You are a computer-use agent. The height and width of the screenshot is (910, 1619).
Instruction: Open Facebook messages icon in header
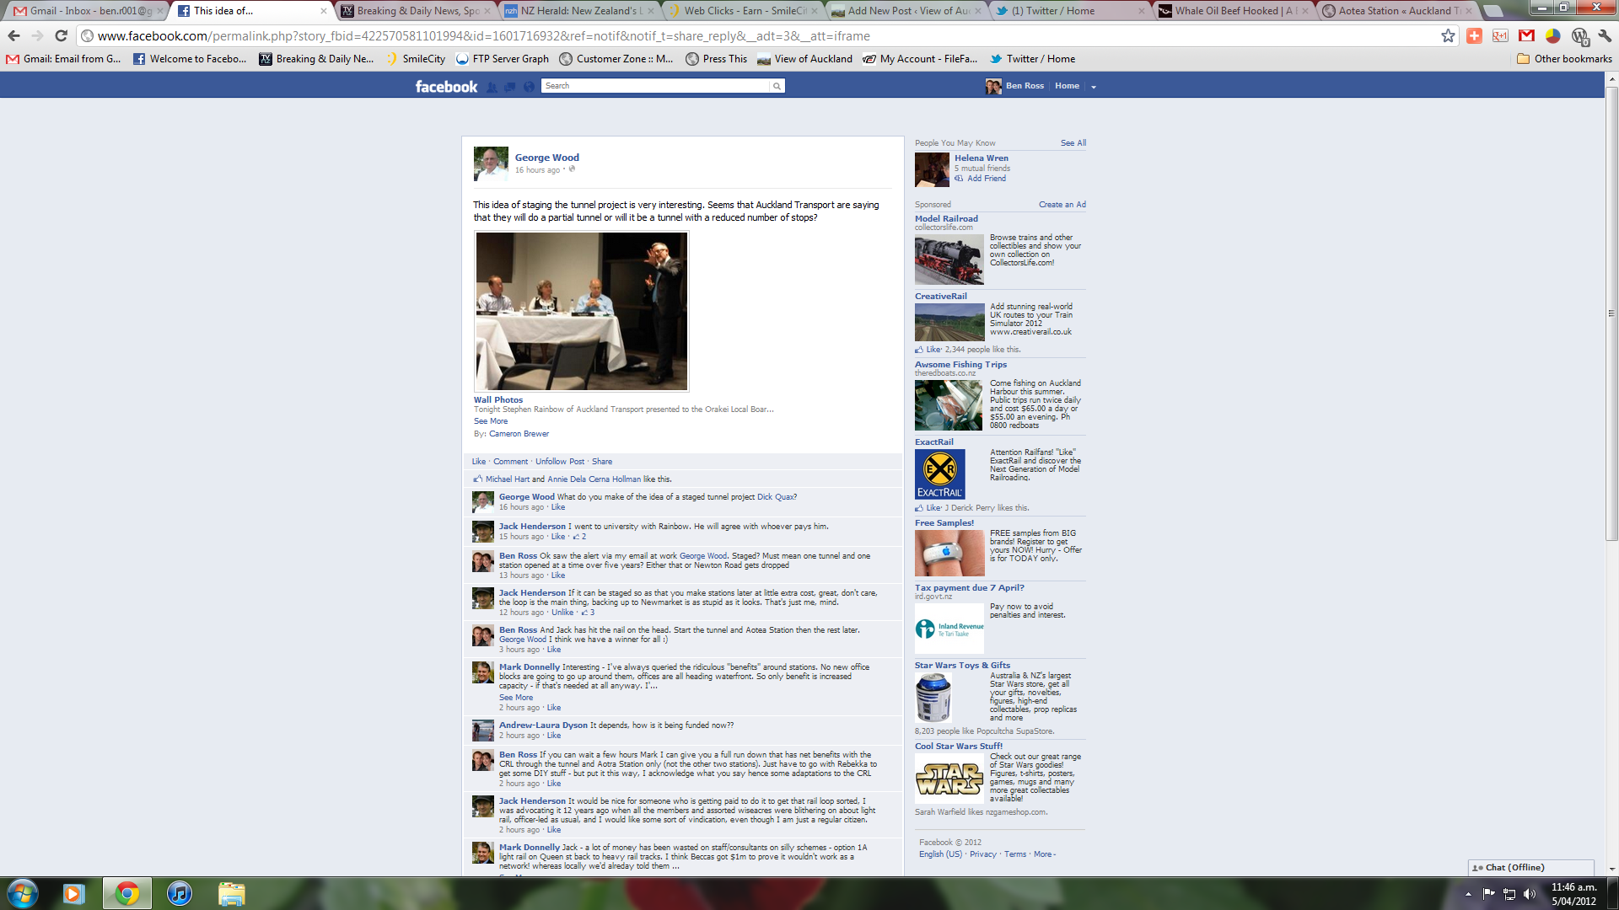[510, 87]
